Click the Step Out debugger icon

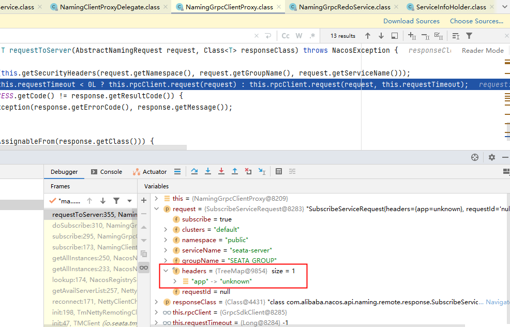(234, 171)
